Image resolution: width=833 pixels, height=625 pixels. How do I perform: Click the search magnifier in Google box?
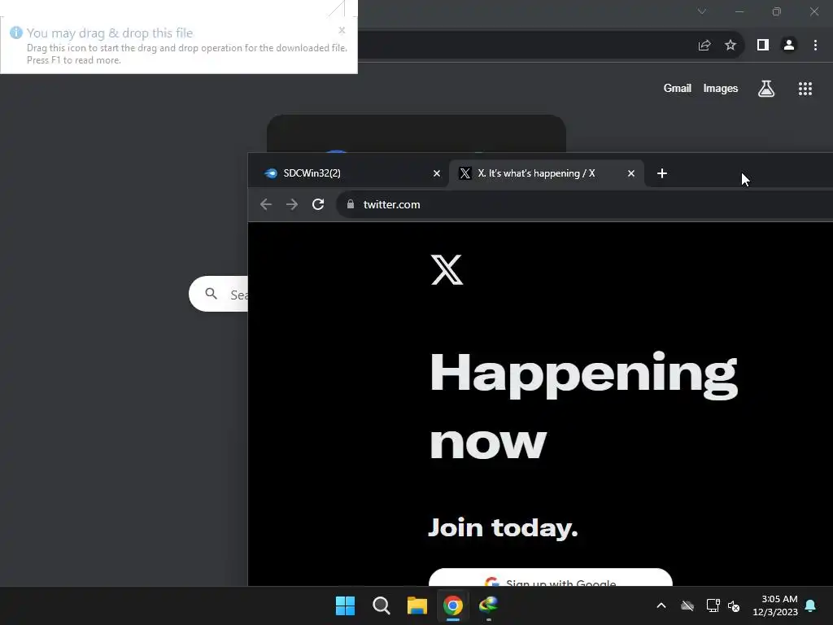211,293
